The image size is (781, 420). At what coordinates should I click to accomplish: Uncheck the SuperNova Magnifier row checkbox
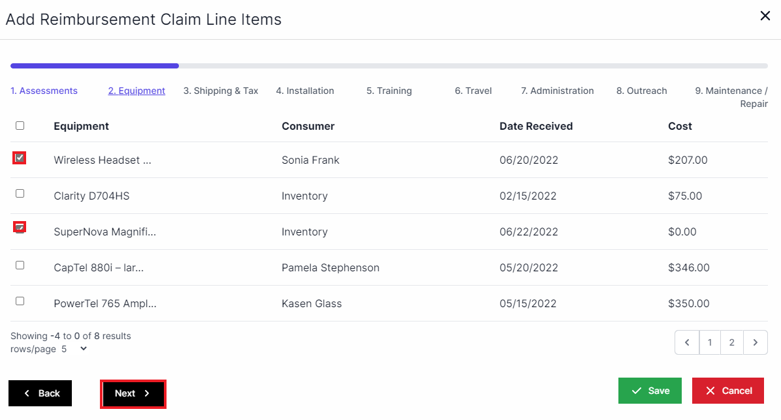point(19,226)
